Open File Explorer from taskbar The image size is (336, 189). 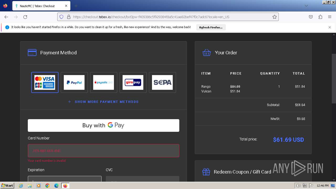(x=30, y=186)
